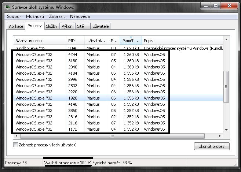241x172 pixels.
Task: Select the Procesy tab
Action: (34, 26)
